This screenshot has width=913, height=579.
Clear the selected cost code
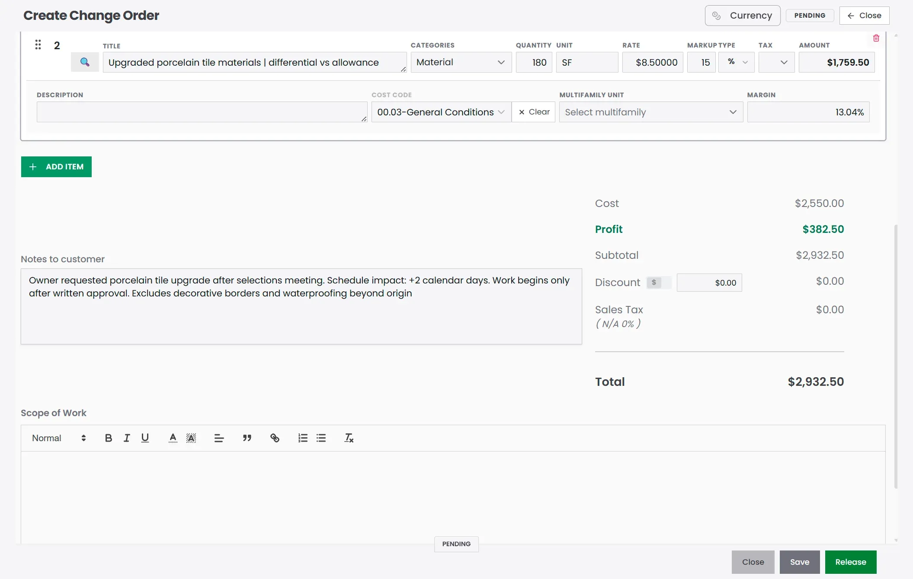[534, 112]
